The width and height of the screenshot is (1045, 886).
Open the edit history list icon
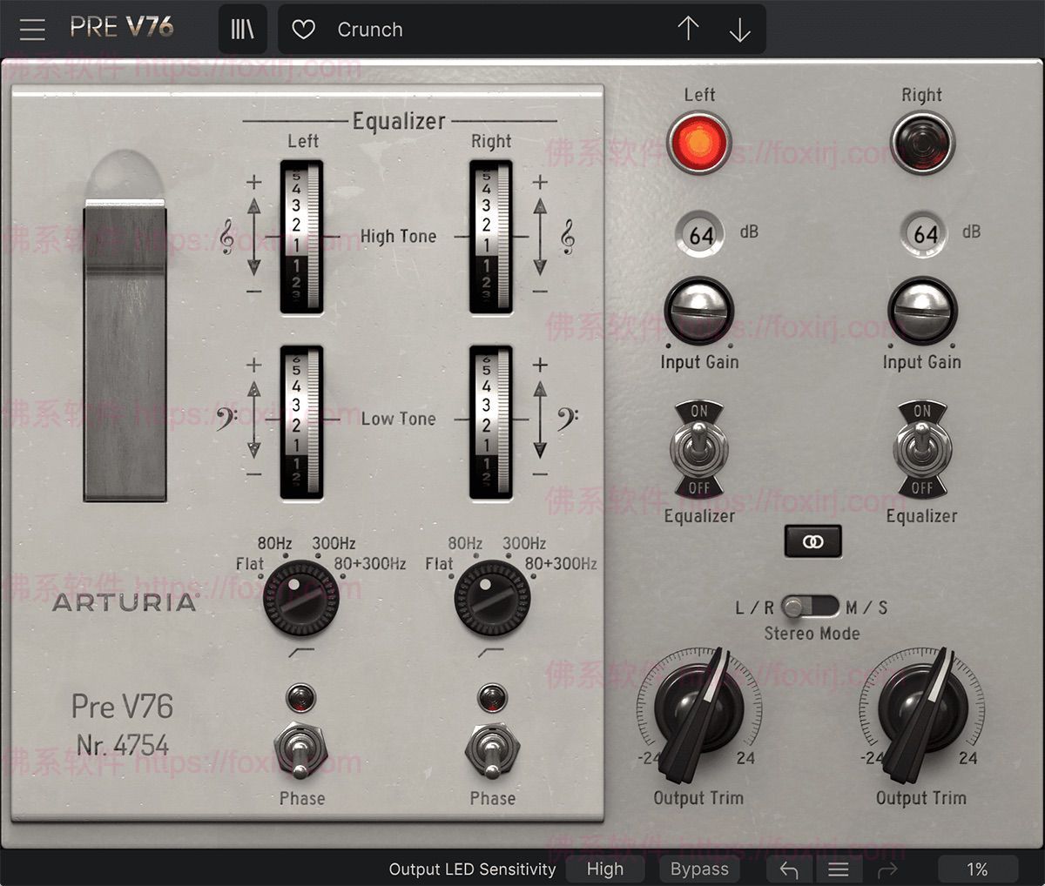coord(839,869)
